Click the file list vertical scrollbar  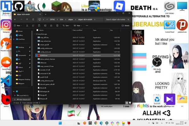coord(131,51)
